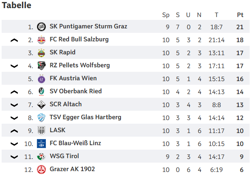Open the FK Austria Wien team link
Image resolution: width=250 pixels, height=176 pixels.
(73, 78)
